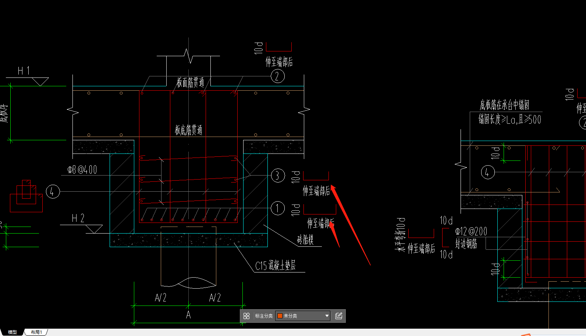Switch to the 布局1 layout tab

click(36, 332)
